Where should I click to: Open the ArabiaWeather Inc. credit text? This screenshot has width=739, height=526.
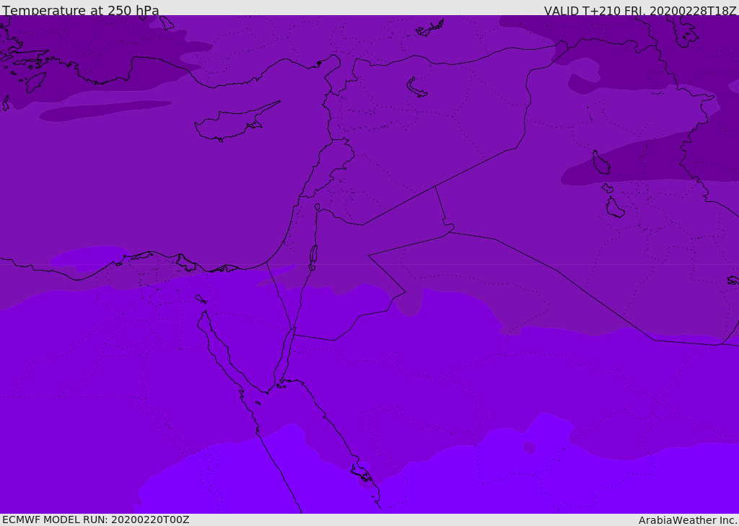click(688, 520)
